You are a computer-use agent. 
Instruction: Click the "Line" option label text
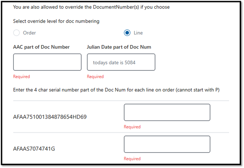pyautogui.click(x=138, y=33)
